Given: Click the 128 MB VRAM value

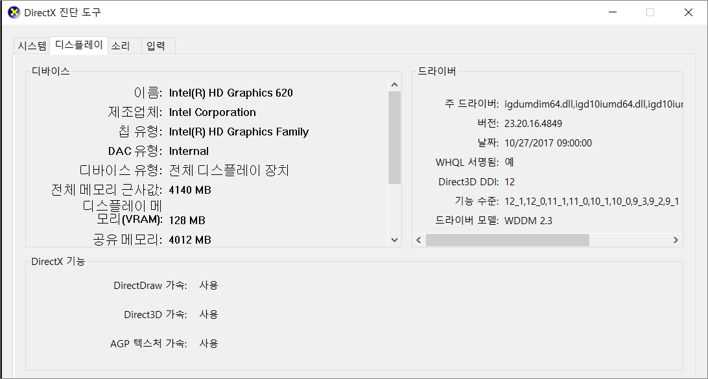Looking at the screenshot, I should (x=187, y=220).
